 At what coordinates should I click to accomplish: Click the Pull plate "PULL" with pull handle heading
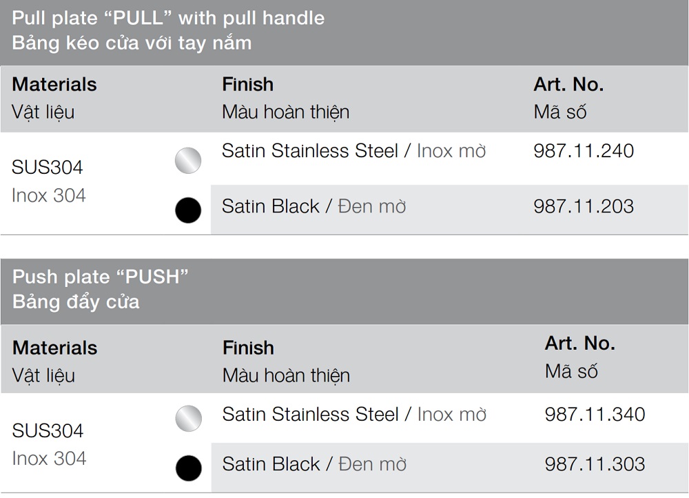[x=168, y=18]
